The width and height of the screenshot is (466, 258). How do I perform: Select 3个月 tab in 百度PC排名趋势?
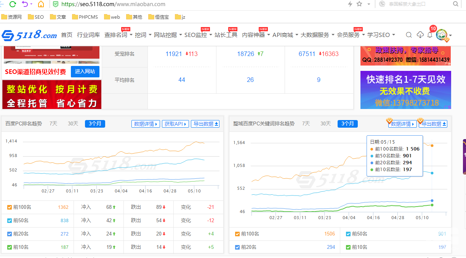point(95,124)
